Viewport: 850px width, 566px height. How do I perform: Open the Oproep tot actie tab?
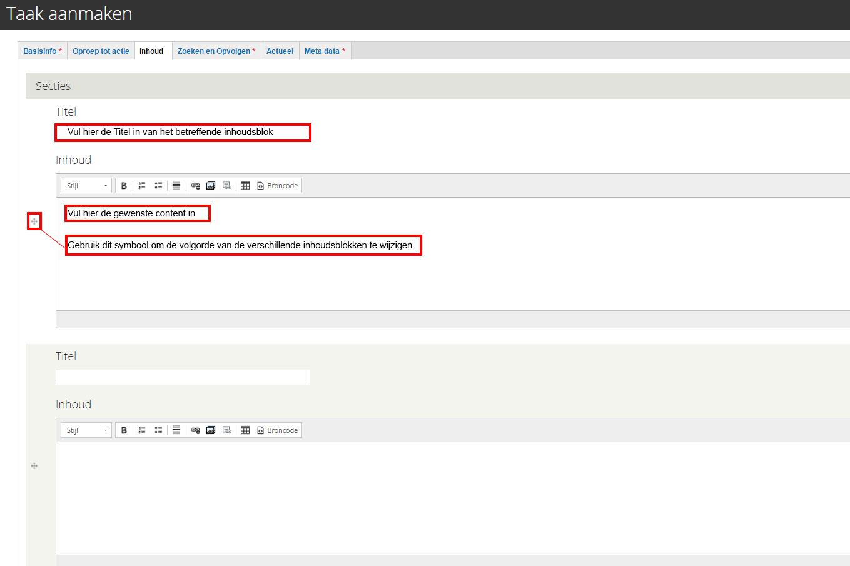pos(101,51)
